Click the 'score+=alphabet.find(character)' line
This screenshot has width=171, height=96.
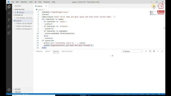tap(60, 33)
